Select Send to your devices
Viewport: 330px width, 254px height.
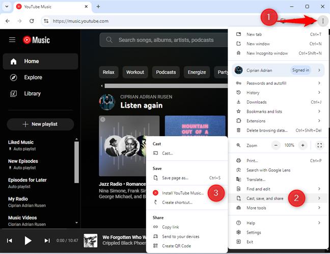pyautogui.click(x=187, y=237)
